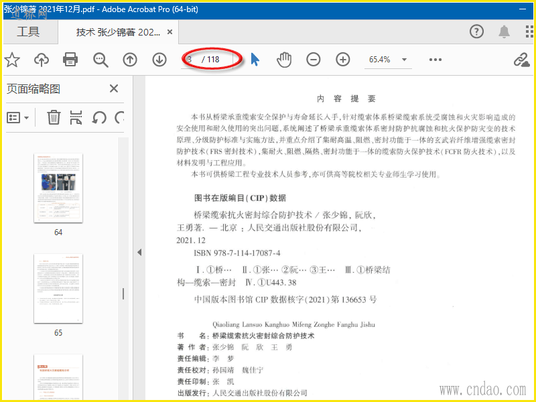The image size is (536, 402).
Task: Click the ISBN 978-7-114-17087-4 text
Action: click(x=237, y=253)
